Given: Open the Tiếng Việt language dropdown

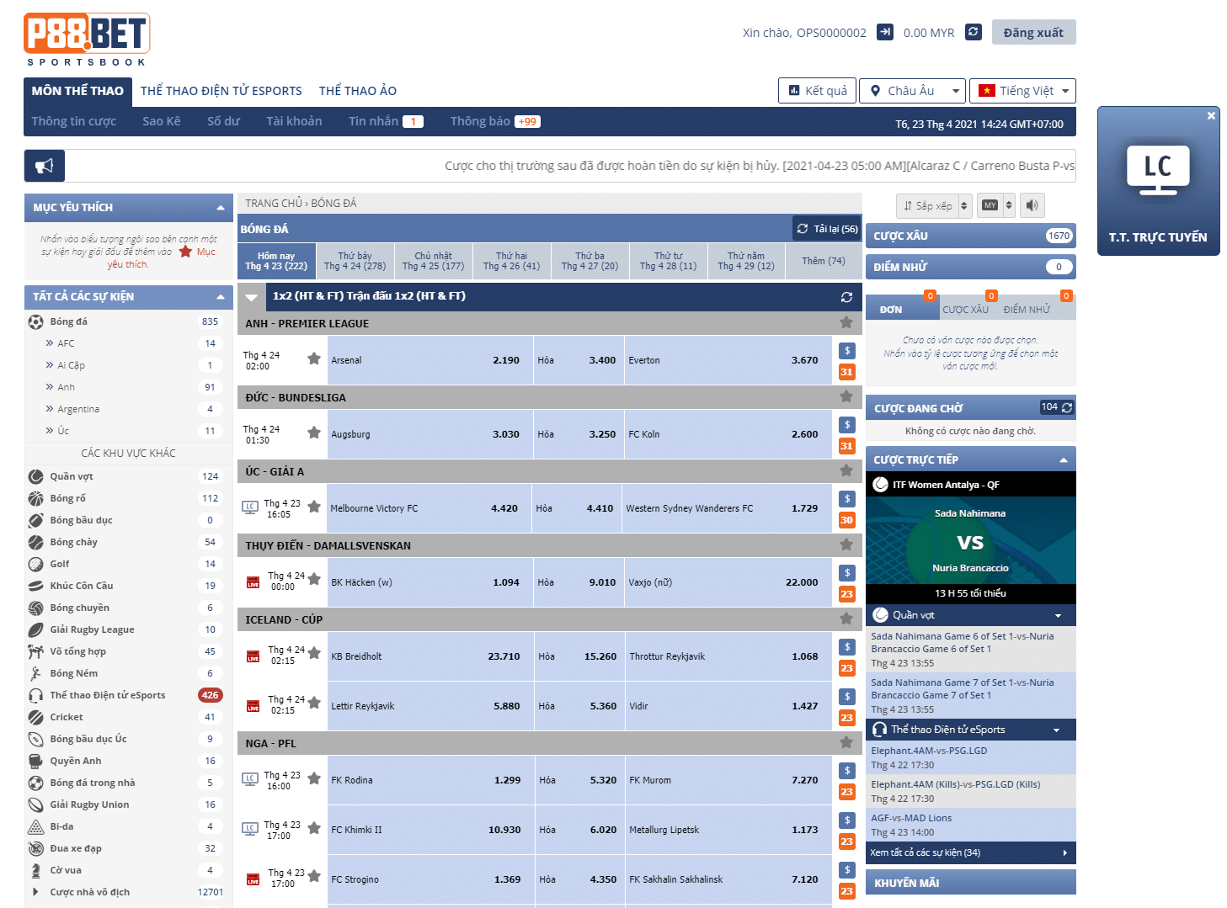Looking at the screenshot, I should (1022, 91).
